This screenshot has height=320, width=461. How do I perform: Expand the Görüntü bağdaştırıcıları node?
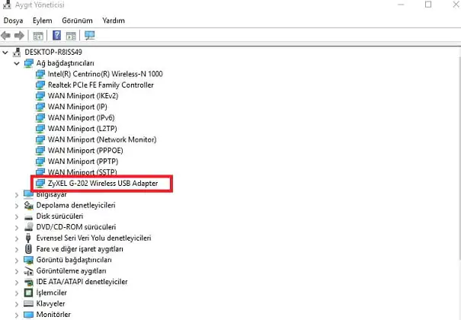tap(17, 261)
